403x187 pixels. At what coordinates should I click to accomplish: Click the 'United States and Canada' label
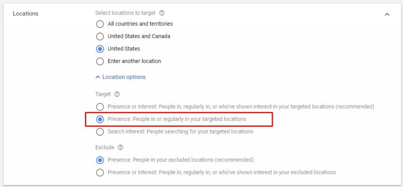click(139, 37)
